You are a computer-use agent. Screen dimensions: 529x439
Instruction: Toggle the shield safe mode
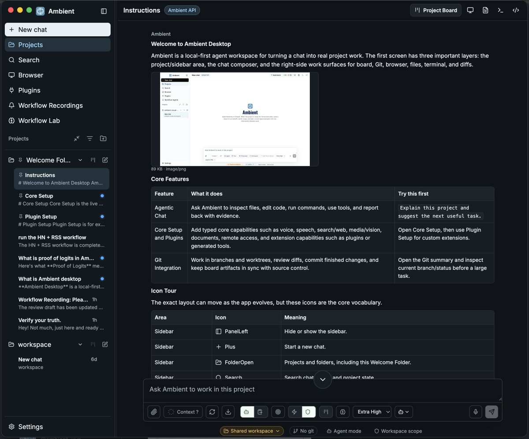tap(308, 412)
